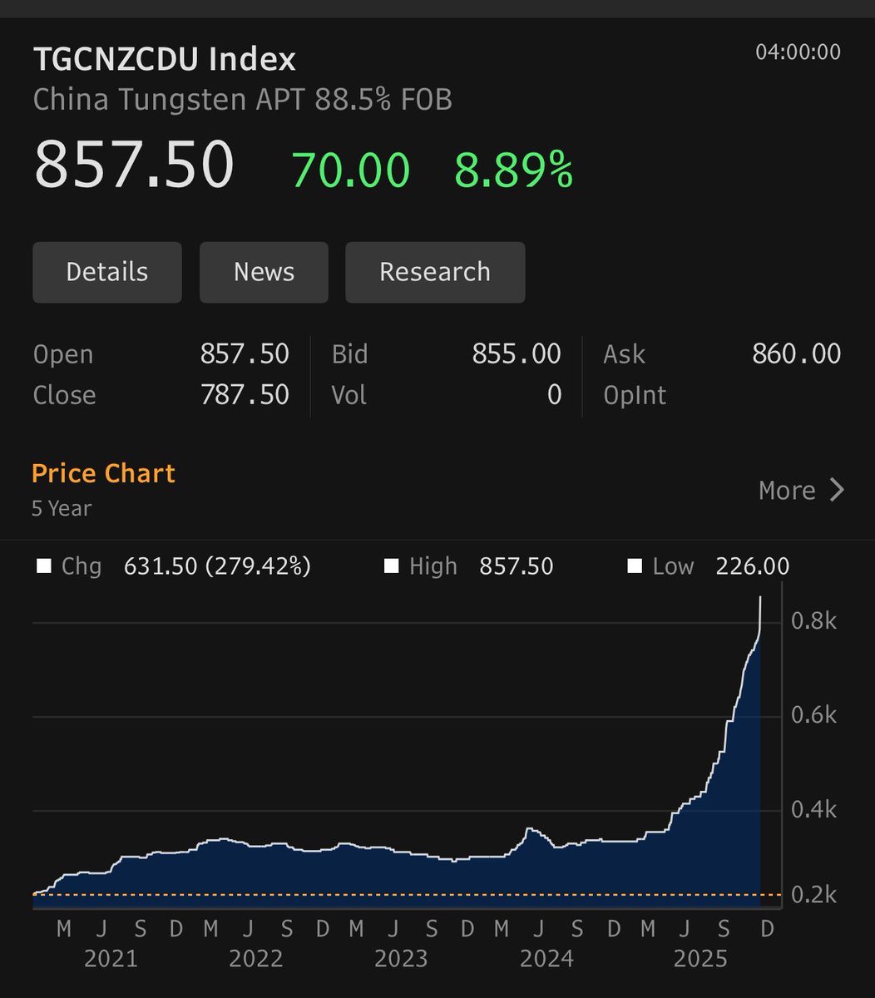Click the 2022 year label
This screenshot has height=998, width=875.
256,959
